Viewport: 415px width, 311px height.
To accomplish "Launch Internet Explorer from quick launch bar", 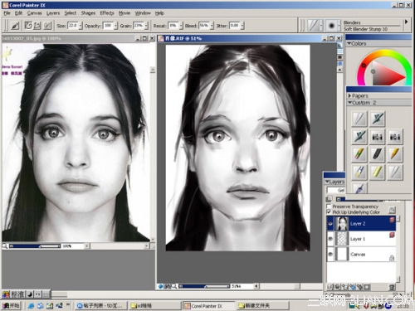I will click(x=31, y=305).
